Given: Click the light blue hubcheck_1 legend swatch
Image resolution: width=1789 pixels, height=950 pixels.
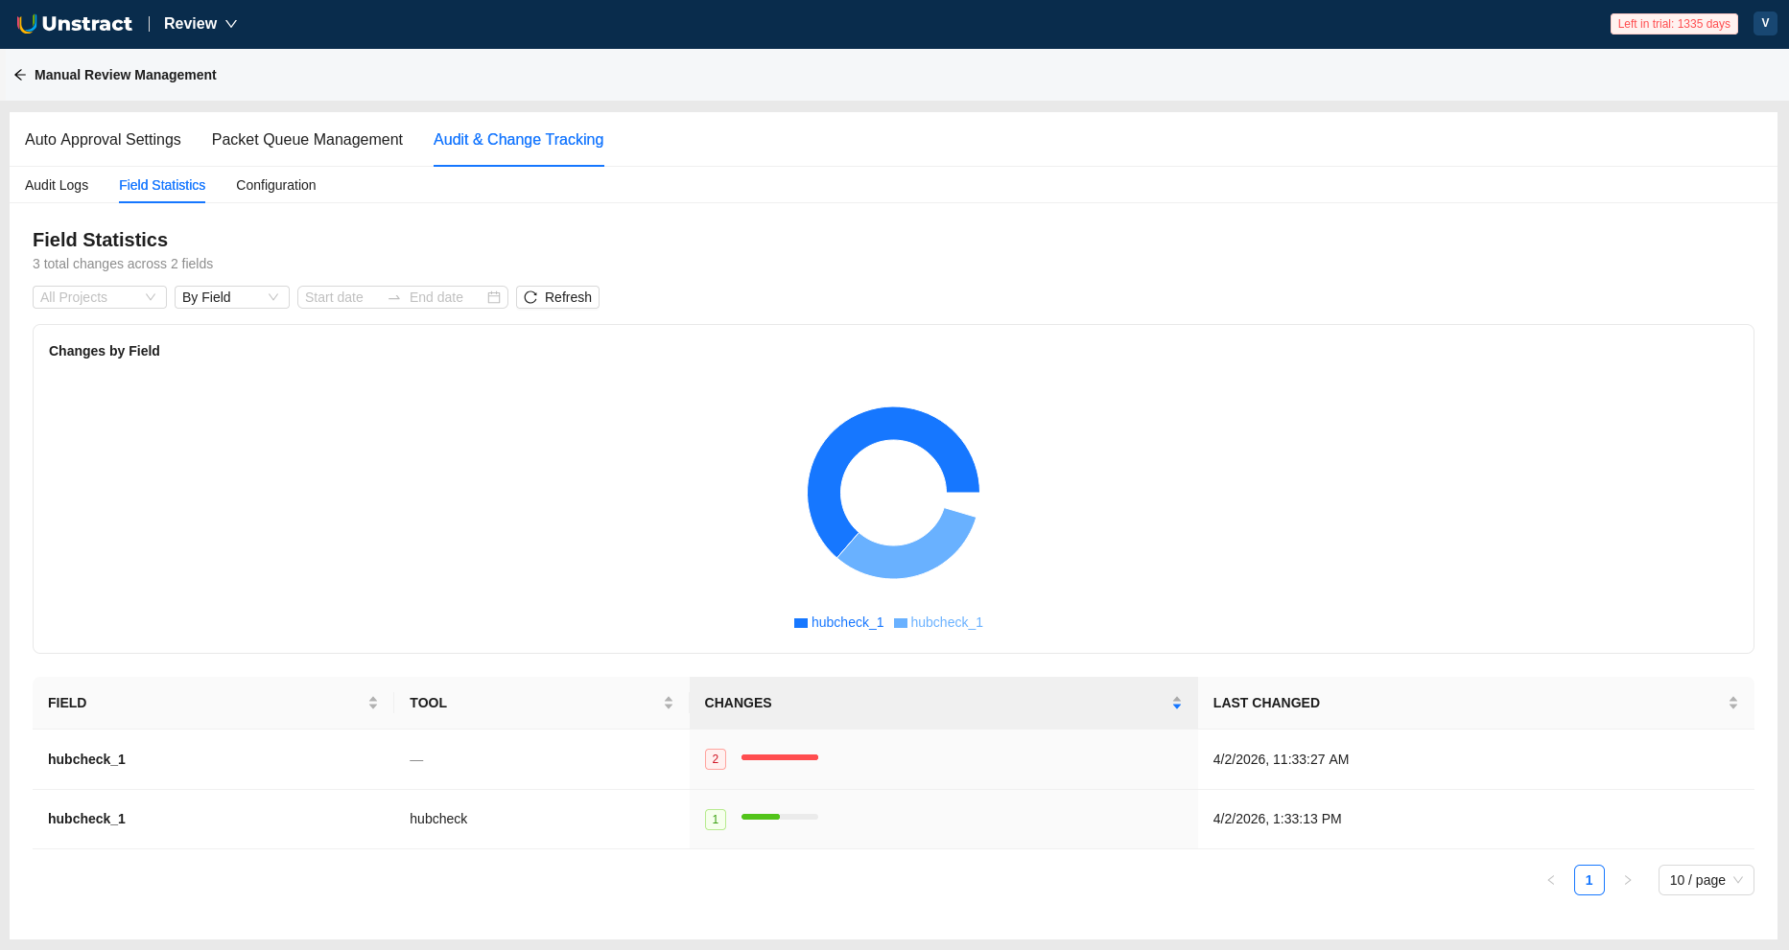Looking at the screenshot, I should tap(901, 623).
